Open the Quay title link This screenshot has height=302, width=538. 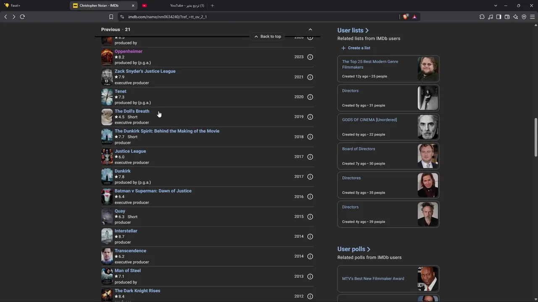click(x=120, y=211)
